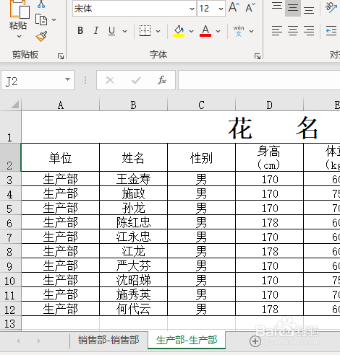Decrease font size with small A icon

(x=250, y=7)
